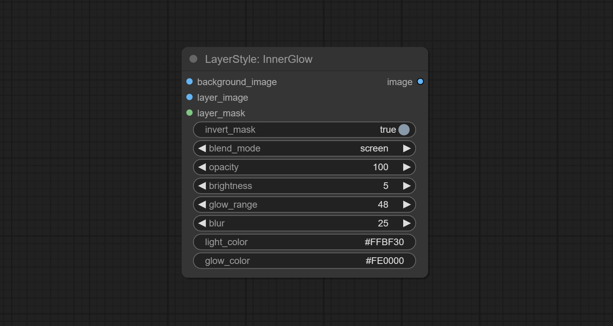Click the layer_image input label

pos(223,98)
